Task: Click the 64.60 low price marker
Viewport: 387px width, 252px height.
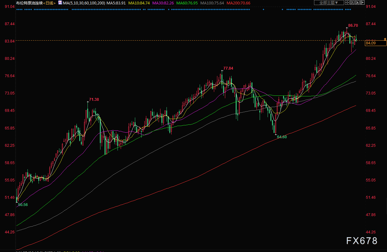Action: (x=282, y=137)
